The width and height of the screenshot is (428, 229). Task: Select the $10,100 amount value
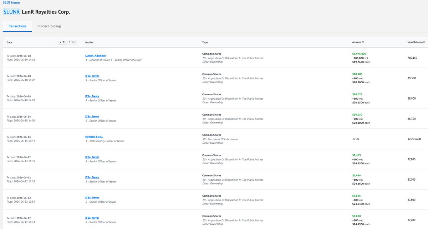click(357, 74)
